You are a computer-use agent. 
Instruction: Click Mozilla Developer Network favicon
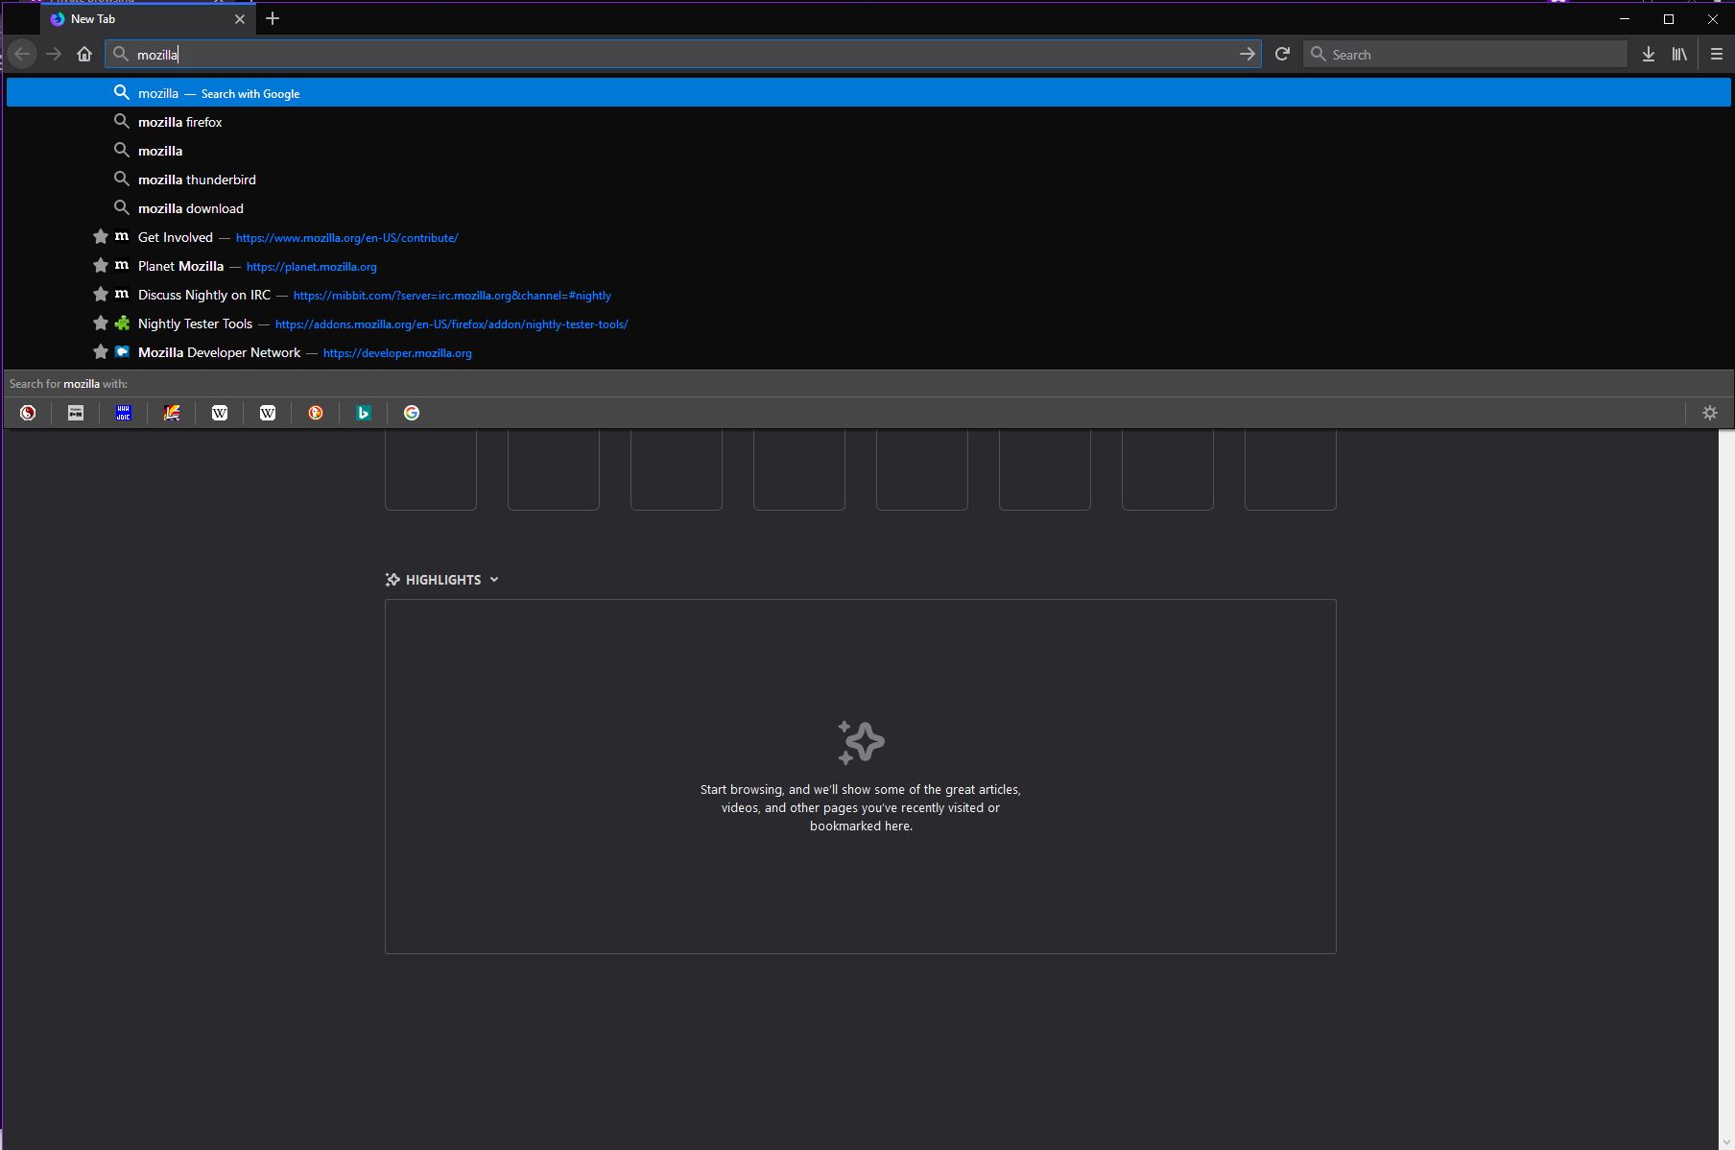pos(122,352)
